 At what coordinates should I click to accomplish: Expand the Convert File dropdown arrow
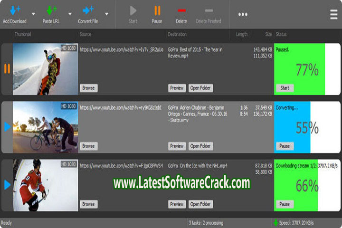coord(106,14)
